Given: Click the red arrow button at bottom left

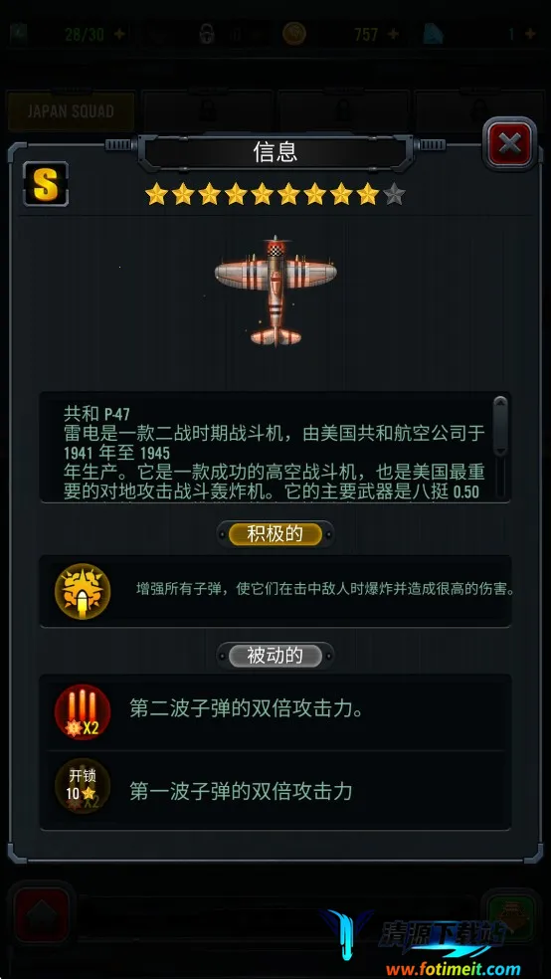Looking at the screenshot, I should click(41, 917).
